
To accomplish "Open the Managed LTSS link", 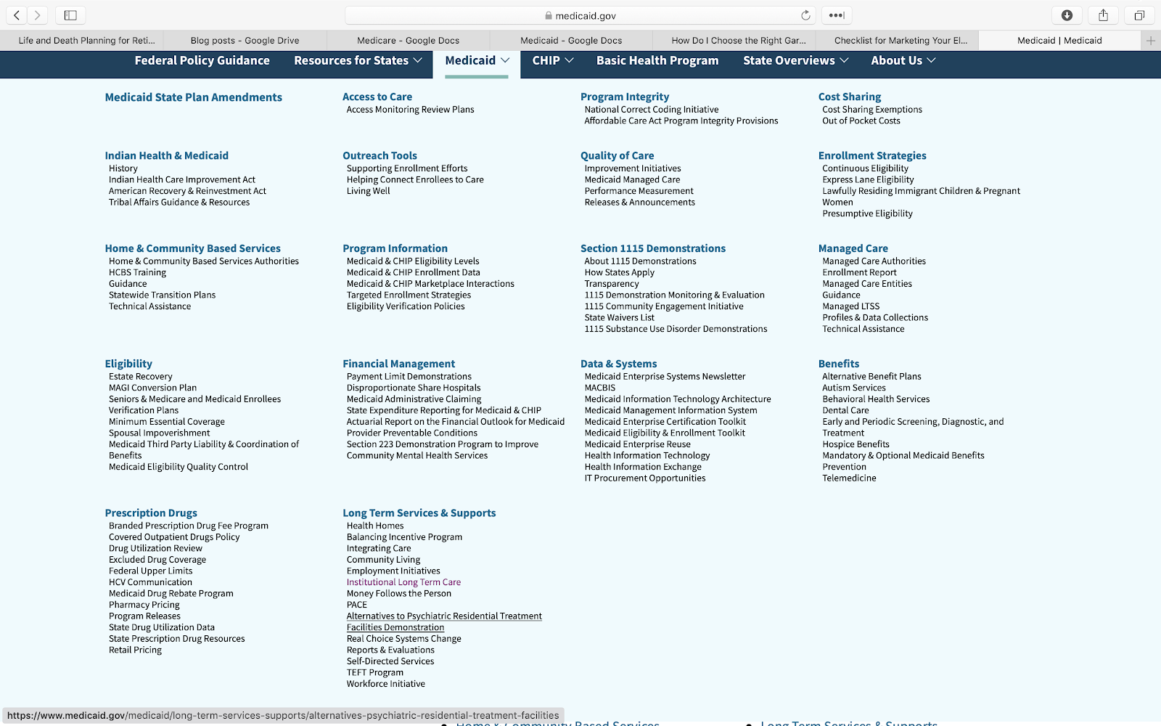I will (850, 306).
